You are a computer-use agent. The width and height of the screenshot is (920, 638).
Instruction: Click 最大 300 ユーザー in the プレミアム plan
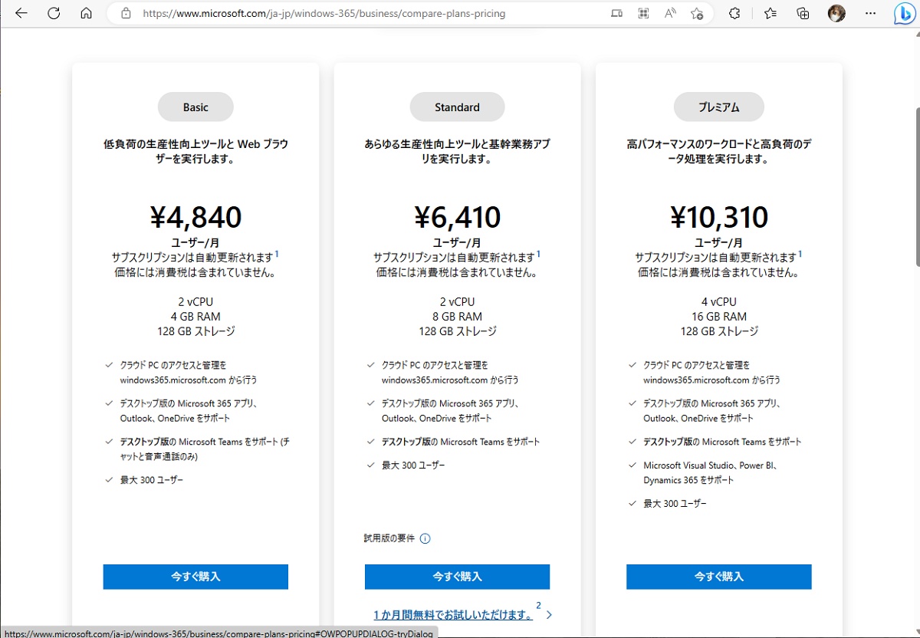click(675, 504)
